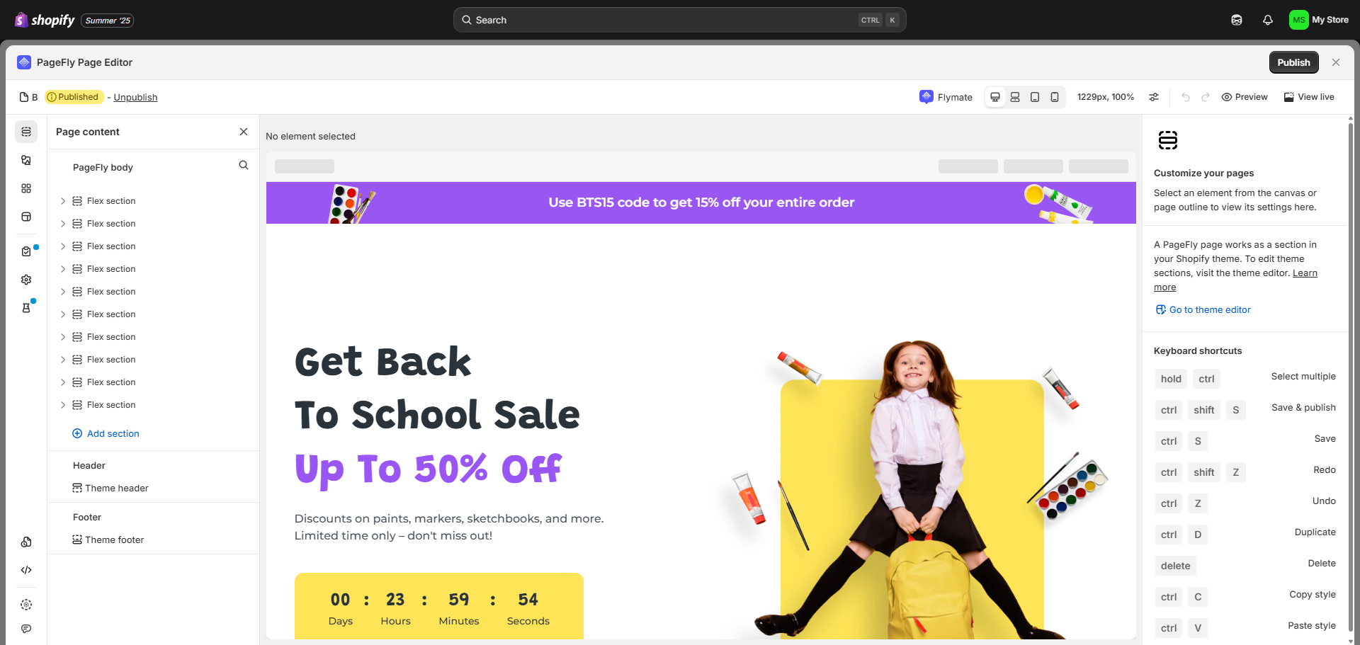Open the page settings gear in left sidebar

pyautogui.click(x=26, y=280)
